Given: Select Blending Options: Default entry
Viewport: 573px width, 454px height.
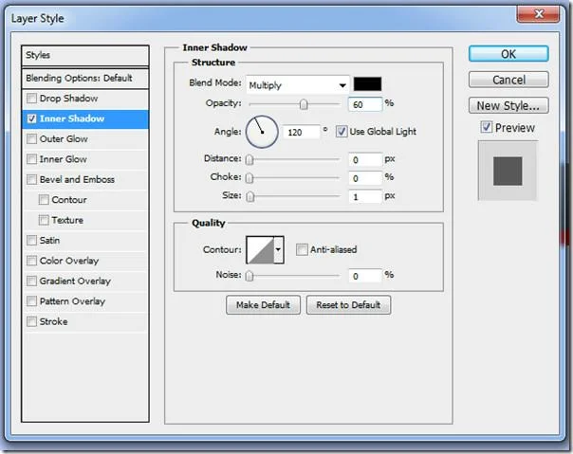Looking at the screenshot, I should tap(85, 78).
